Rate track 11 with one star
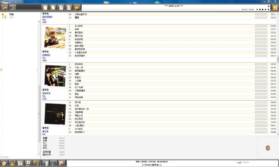This screenshot has width=279, height=167. click(256, 97)
